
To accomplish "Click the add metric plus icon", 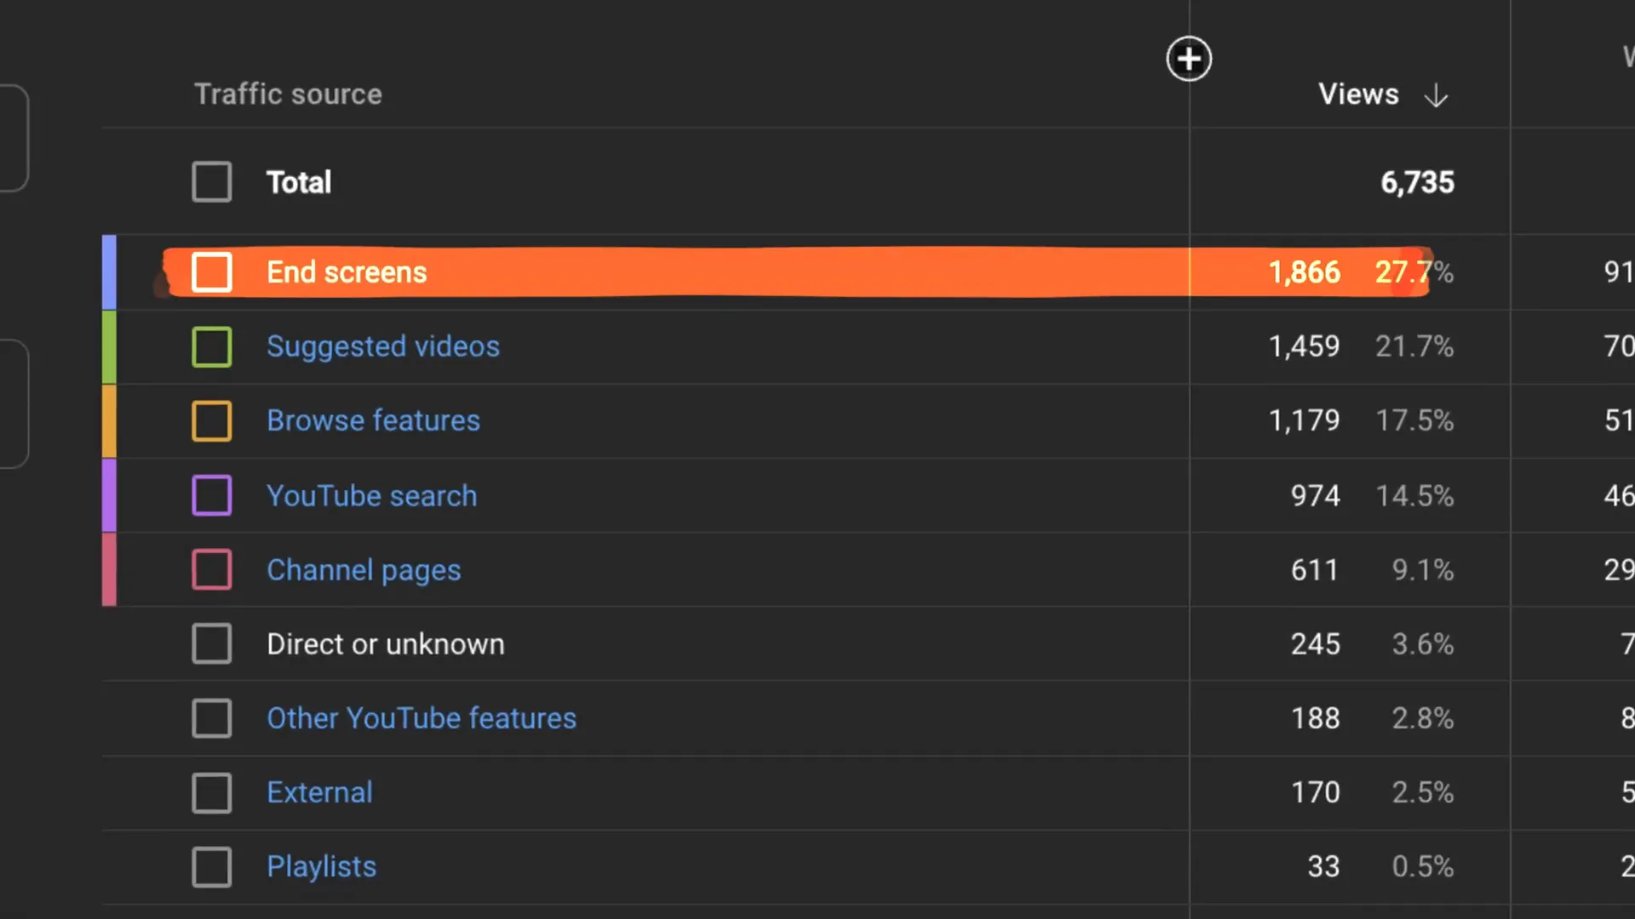I will (1189, 58).
